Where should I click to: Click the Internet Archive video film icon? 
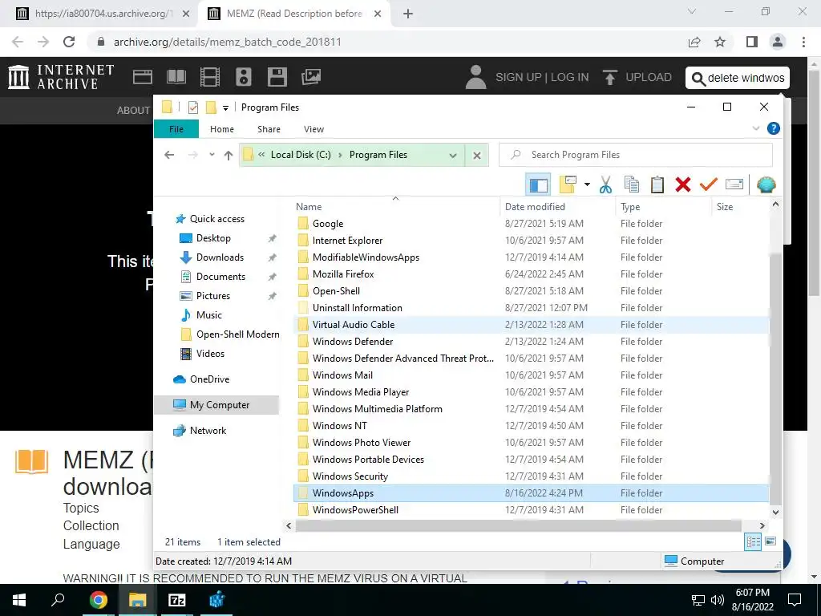pyautogui.click(x=210, y=77)
